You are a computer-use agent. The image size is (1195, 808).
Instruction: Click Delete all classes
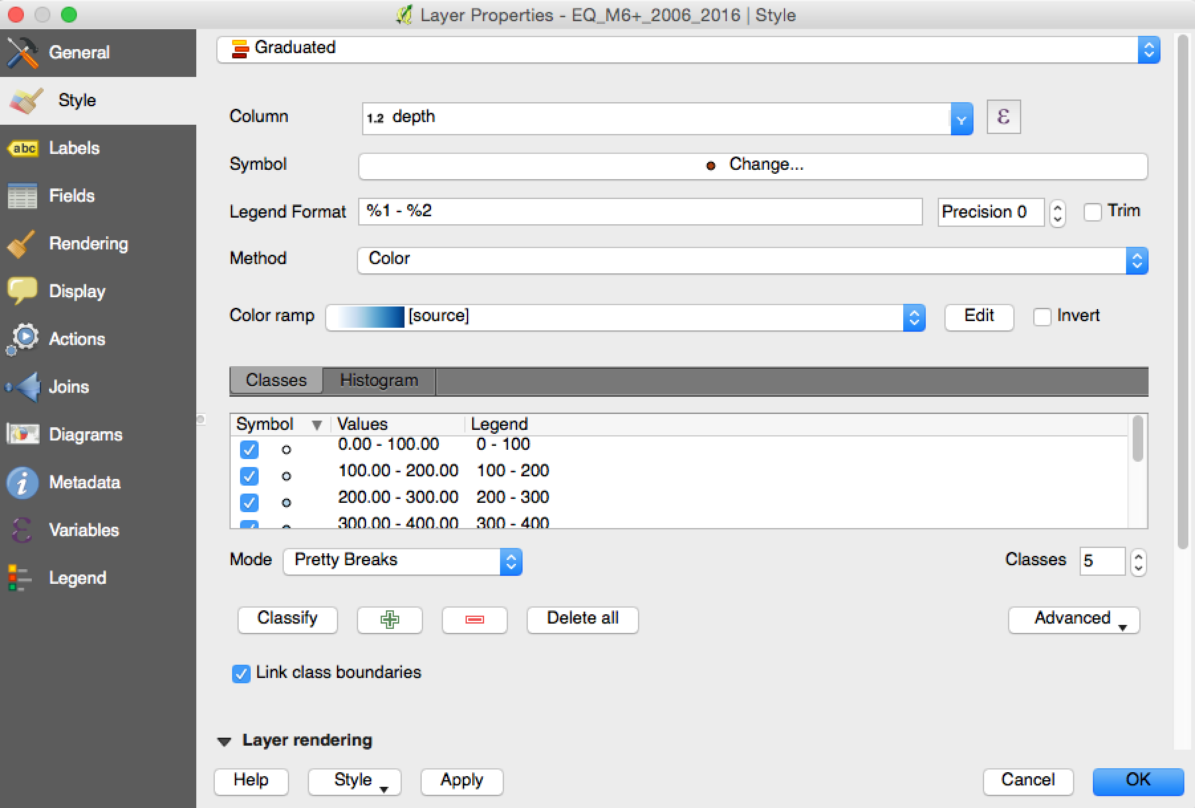583,620
